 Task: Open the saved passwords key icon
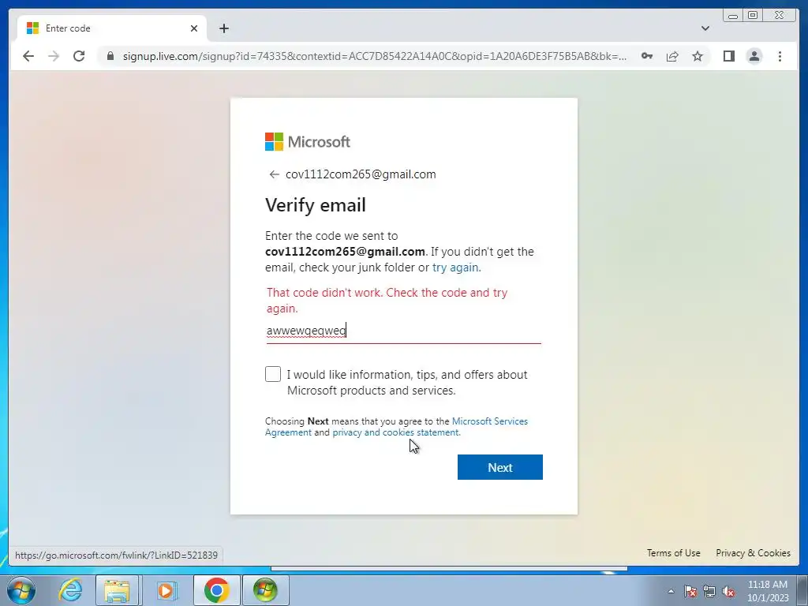[x=647, y=56]
